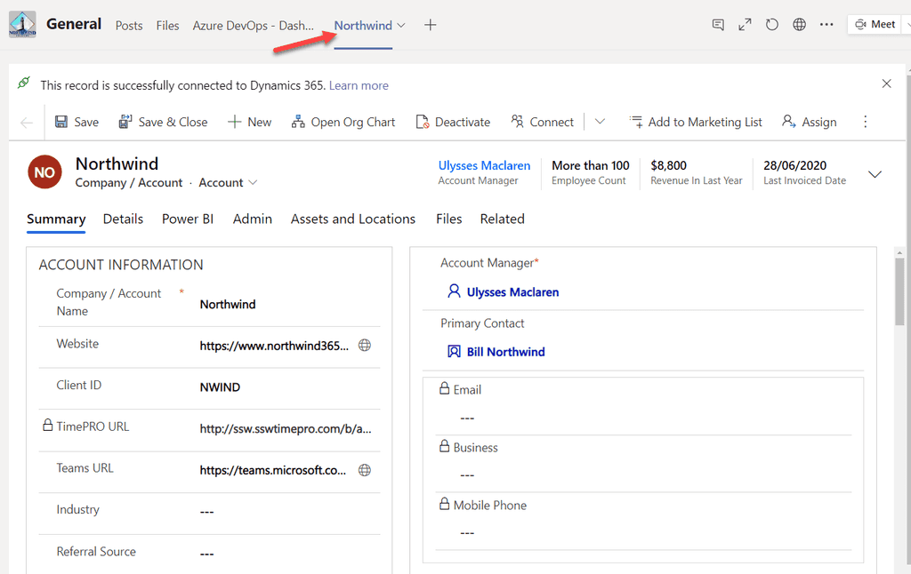Go back using the left arrow

26,123
